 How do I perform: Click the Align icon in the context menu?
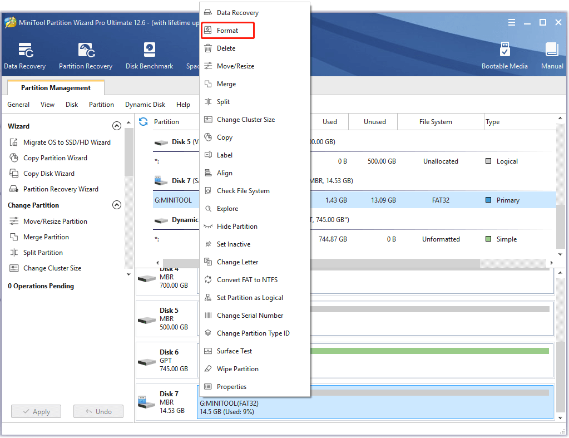click(x=208, y=173)
